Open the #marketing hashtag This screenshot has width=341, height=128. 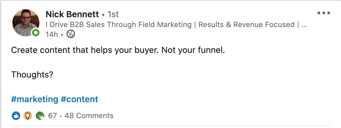[x=34, y=99]
